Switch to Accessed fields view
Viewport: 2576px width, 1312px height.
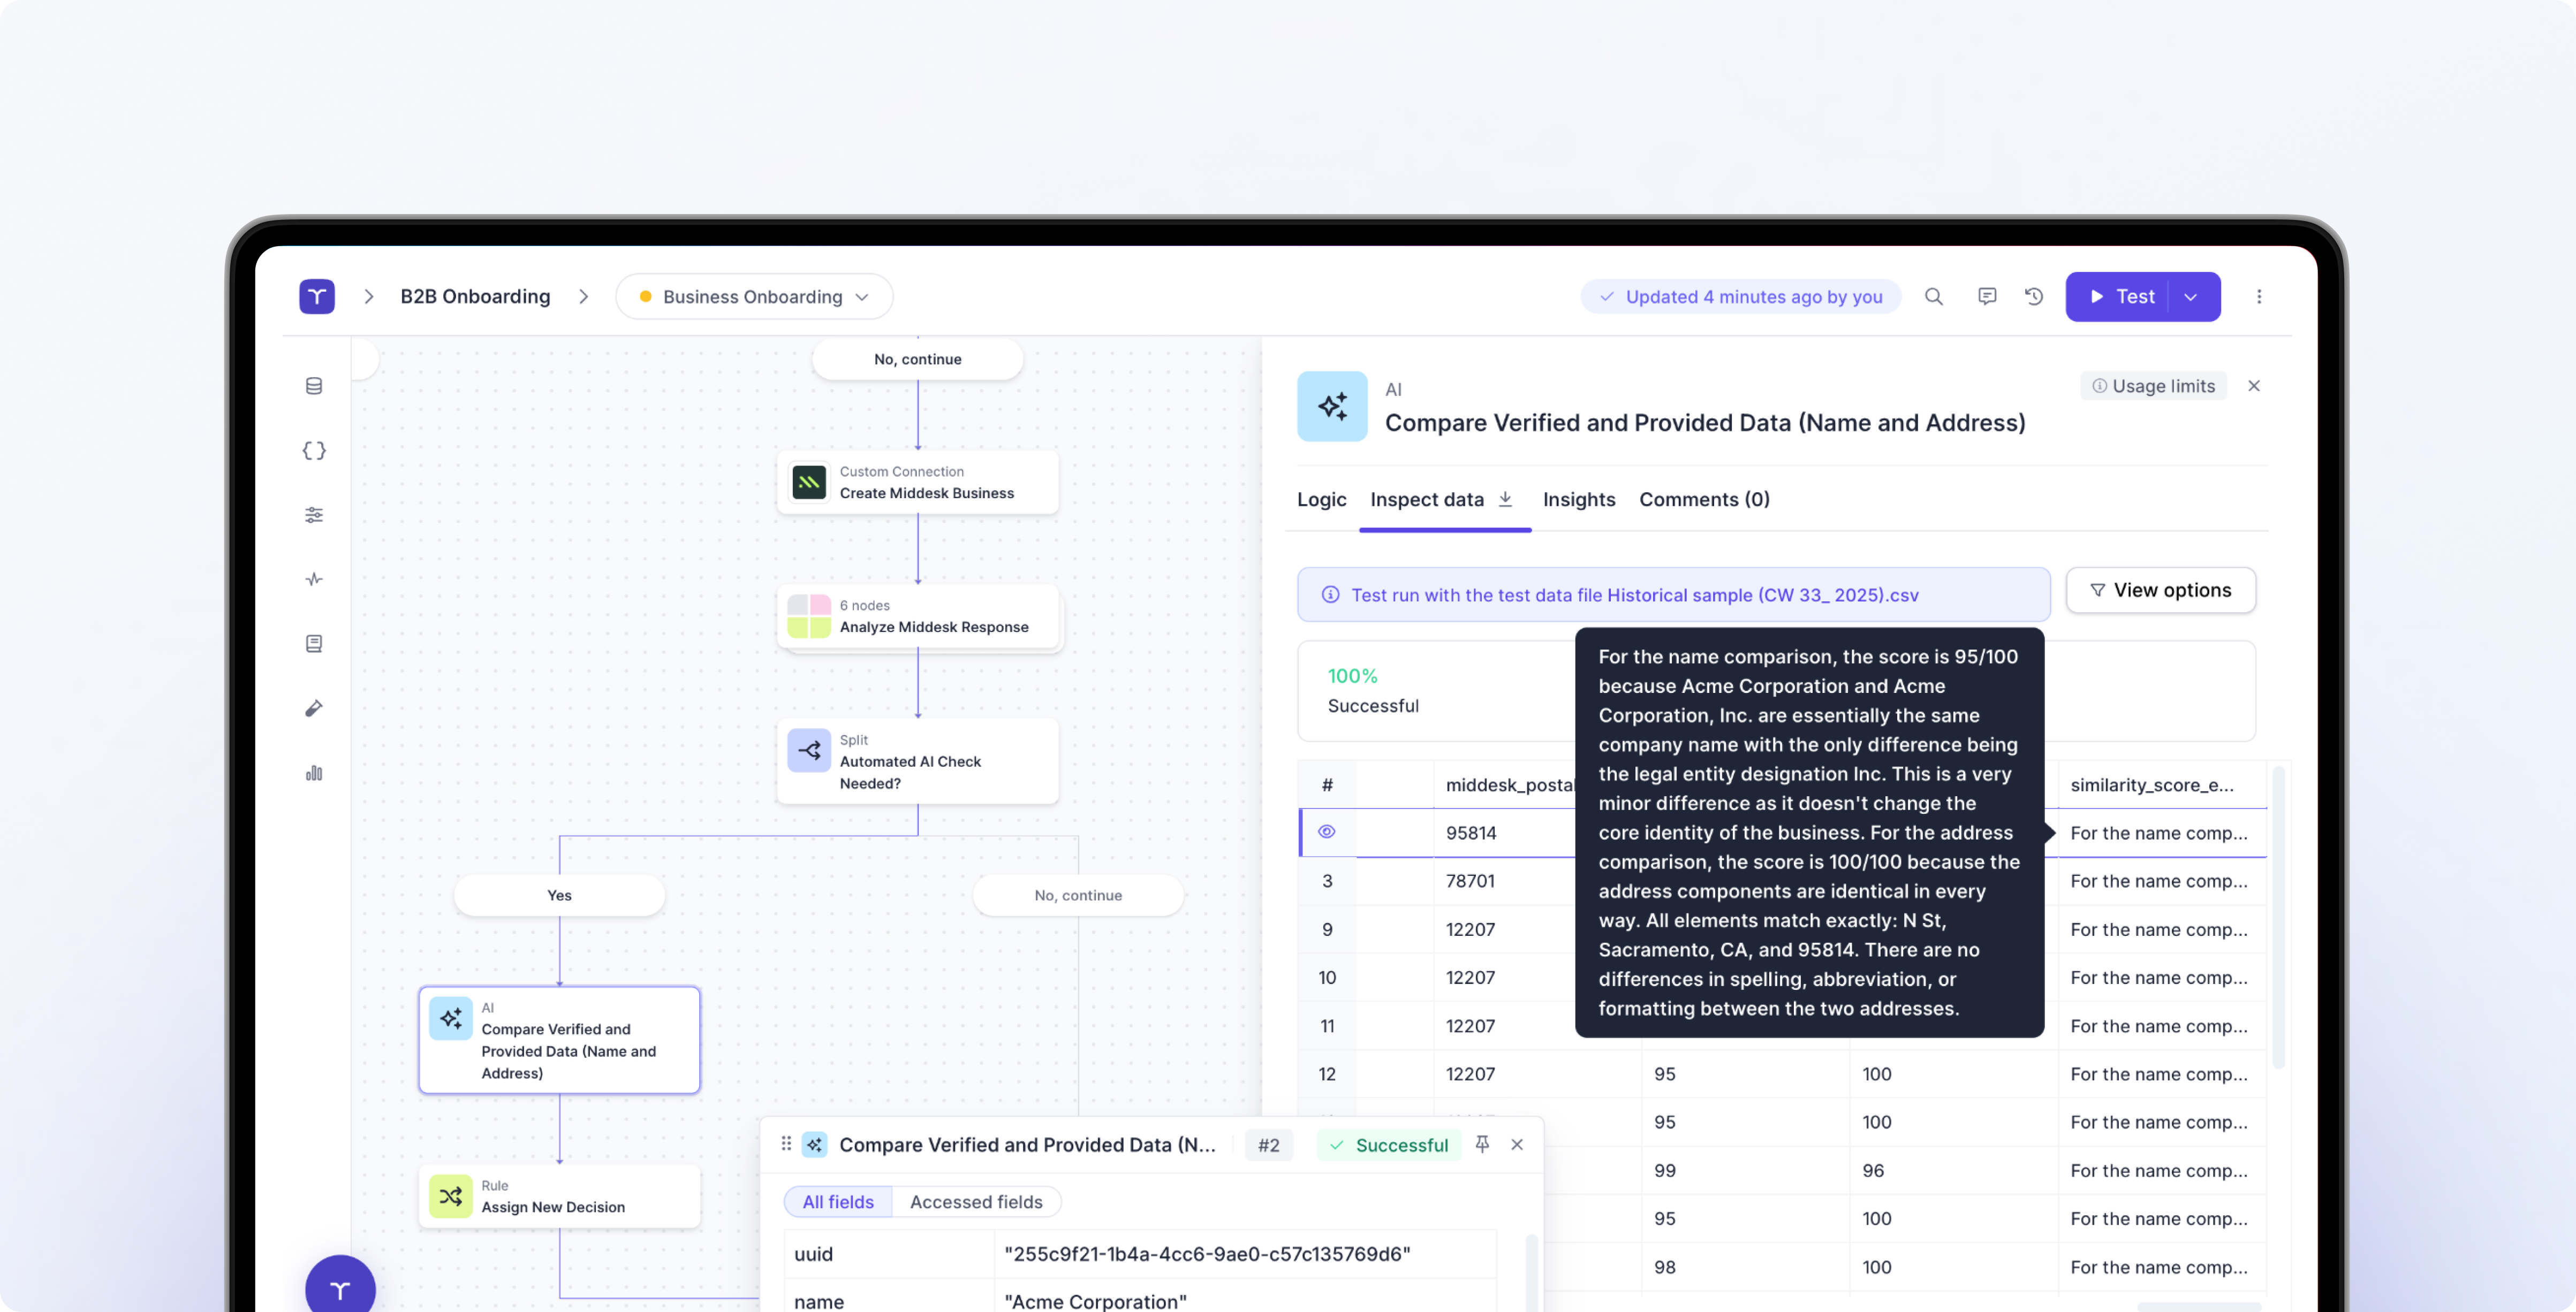coord(976,1201)
